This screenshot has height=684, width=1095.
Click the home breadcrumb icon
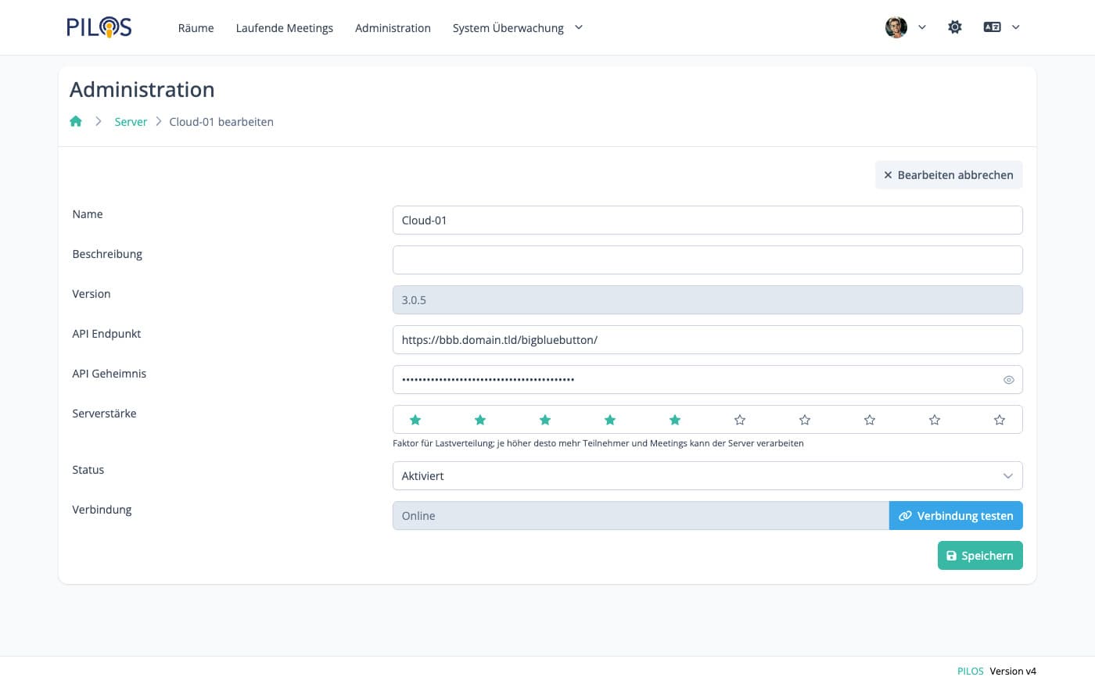[76, 121]
